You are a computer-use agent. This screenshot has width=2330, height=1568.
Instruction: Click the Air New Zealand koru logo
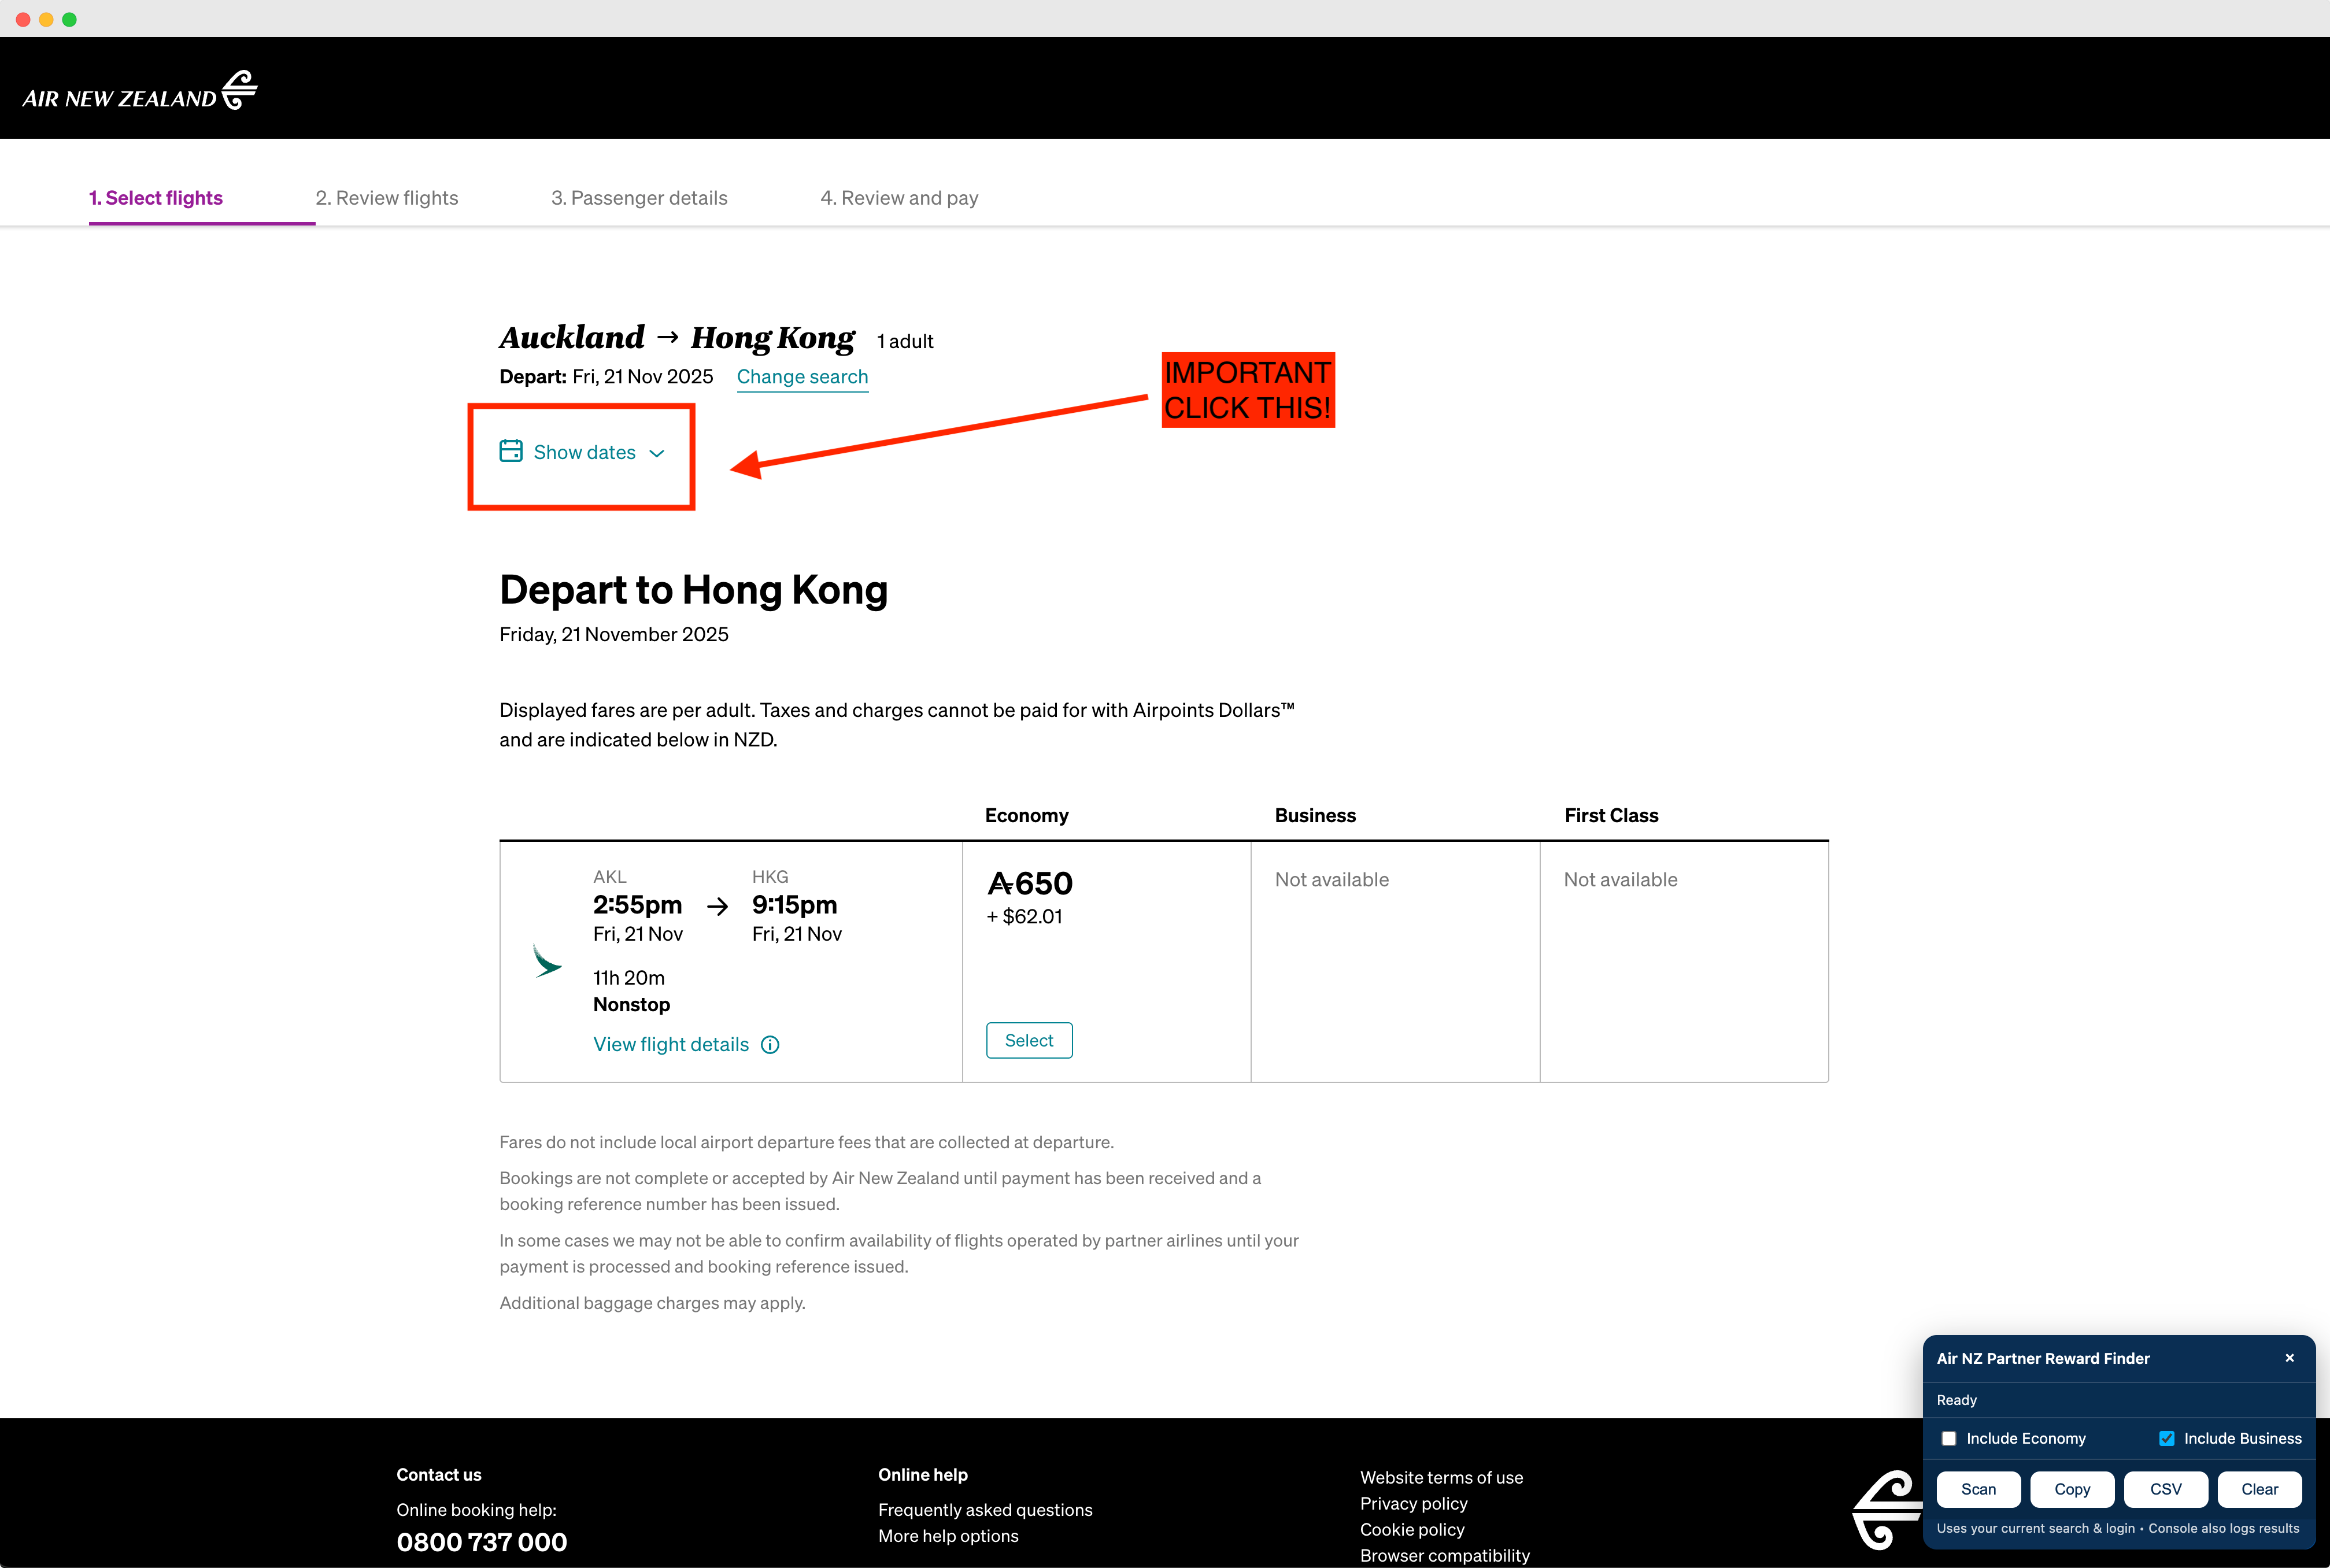point(239,89)
